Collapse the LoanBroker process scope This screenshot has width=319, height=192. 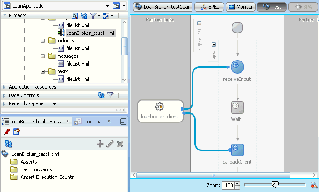coord(199,23)
